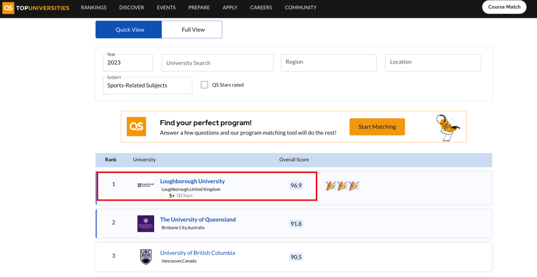
Task: Click the University of Queensland logo thumbnail
Action: point(146,224)
